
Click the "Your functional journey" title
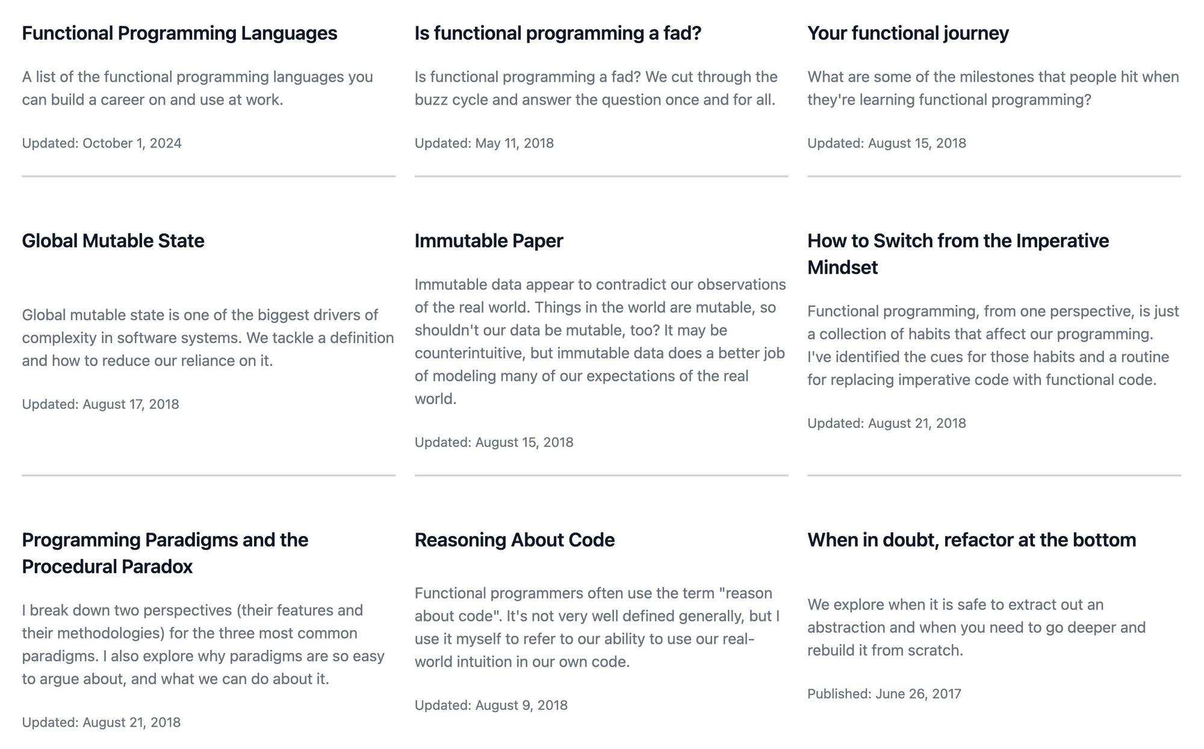coord(908,33)
